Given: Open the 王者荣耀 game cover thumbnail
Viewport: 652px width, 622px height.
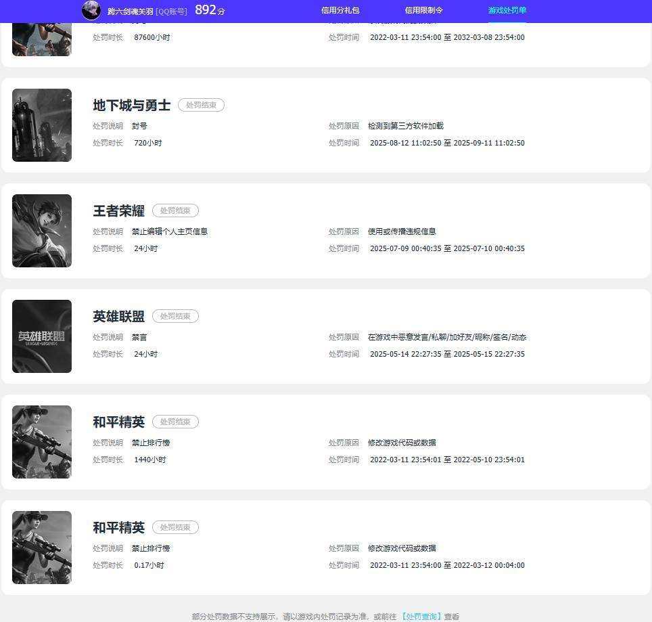Looking at the screenshot, I should point(42,231).
